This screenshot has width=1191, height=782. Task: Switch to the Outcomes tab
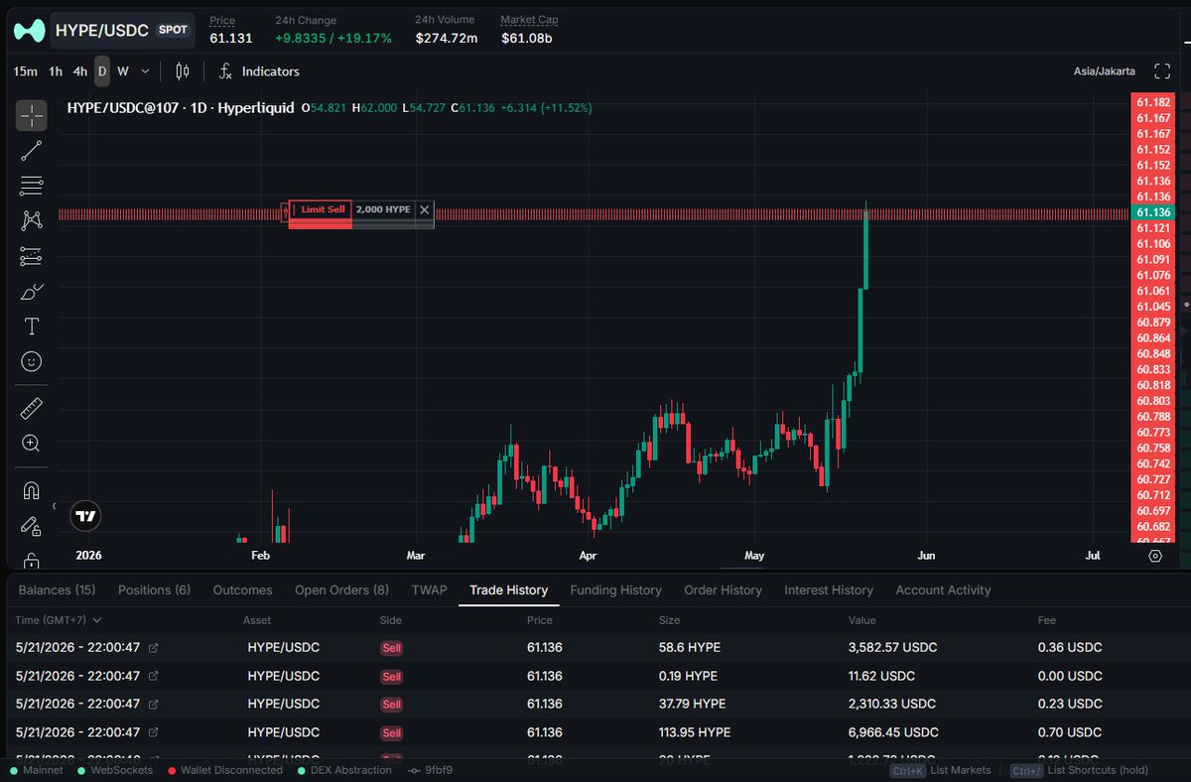pyautogui.click(x=242, y=589)
